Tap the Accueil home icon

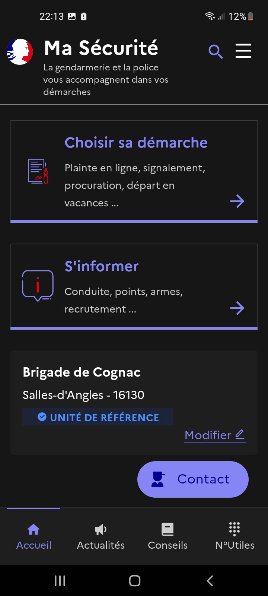pyautogui.click(x=33, y=529)
